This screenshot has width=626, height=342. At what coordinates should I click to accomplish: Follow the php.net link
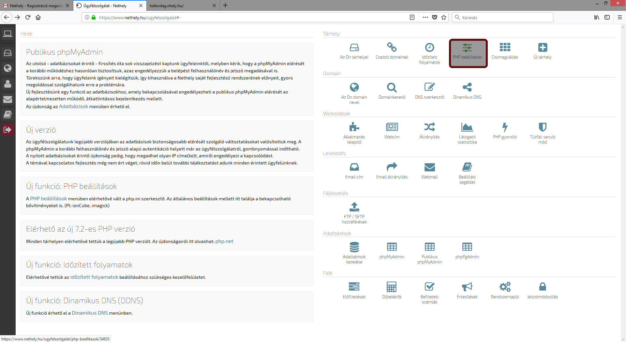(224, 241)
